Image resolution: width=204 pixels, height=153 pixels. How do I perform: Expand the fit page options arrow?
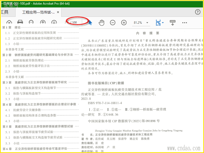[163, 23]
